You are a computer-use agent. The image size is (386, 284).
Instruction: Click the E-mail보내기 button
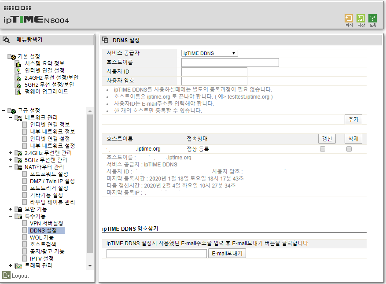pyautogui.click(x=227, y=254)
